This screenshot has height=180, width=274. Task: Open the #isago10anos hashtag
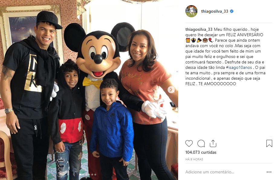click(x=239, y=67)
